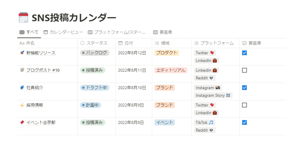Image resolution: width=286 pixels, height=144 pixels.
Task: Click the checkbox icon in 要画像 header
Action: [244, 43]
